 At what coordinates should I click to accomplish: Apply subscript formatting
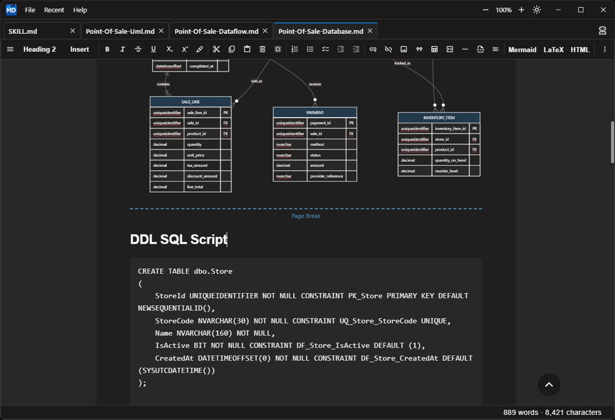169,50
